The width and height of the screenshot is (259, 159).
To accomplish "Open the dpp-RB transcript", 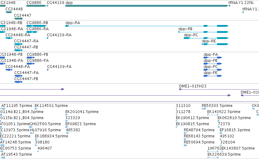I will click(203, 32).
